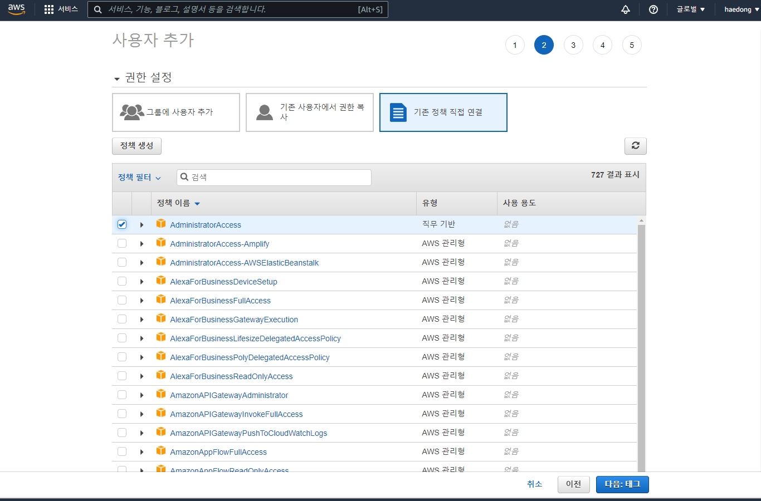Expand the AdministratorAccess policy row arrow

pos(142,225)
